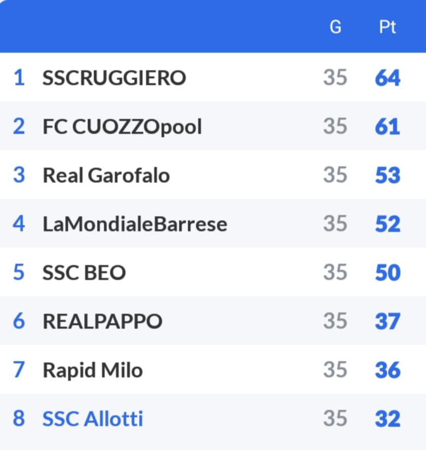Select SSC BEO's 50 points

(387, 273)
